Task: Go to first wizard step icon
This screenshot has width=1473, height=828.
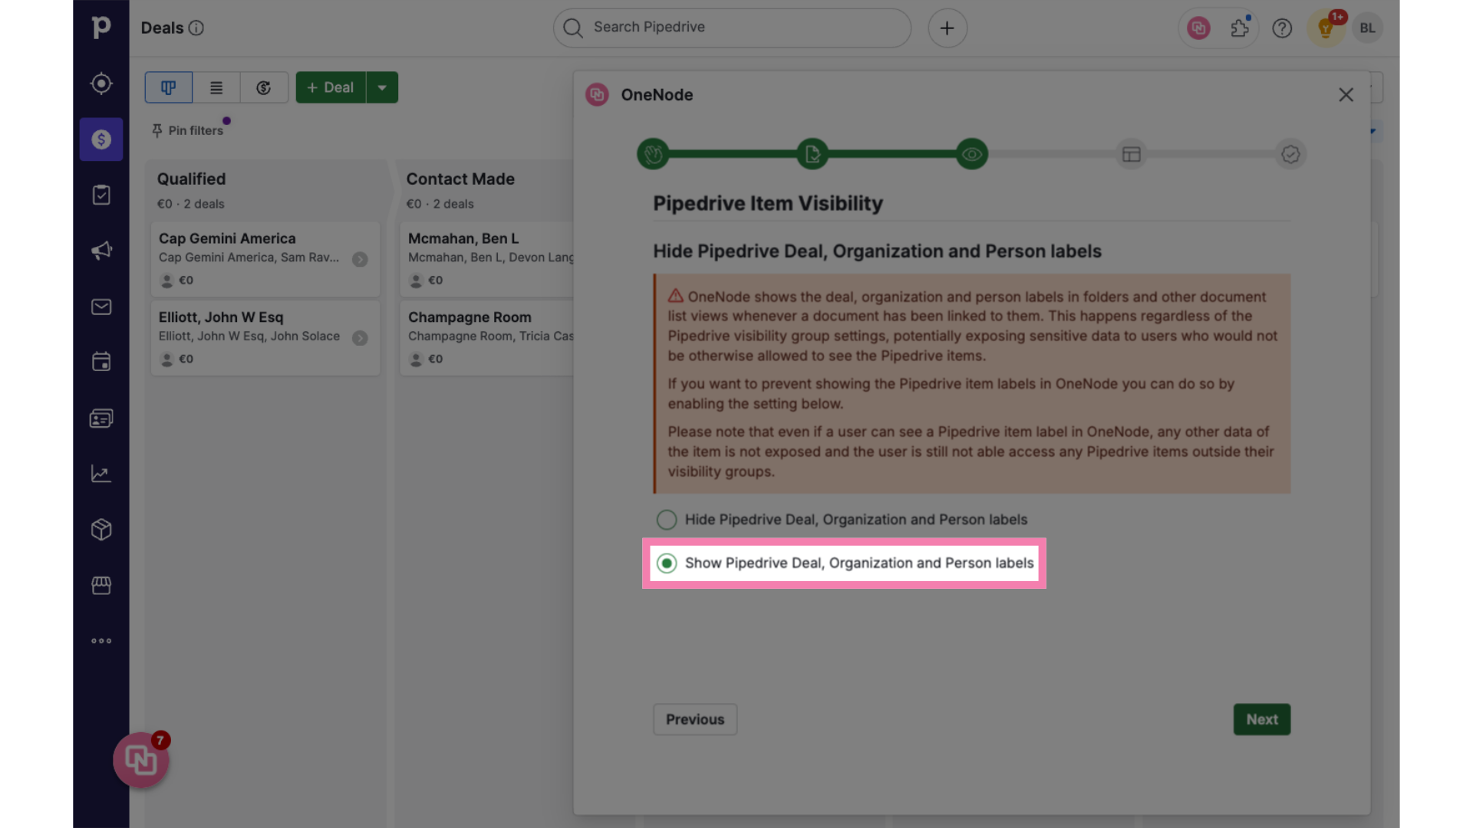Action: 653,154
